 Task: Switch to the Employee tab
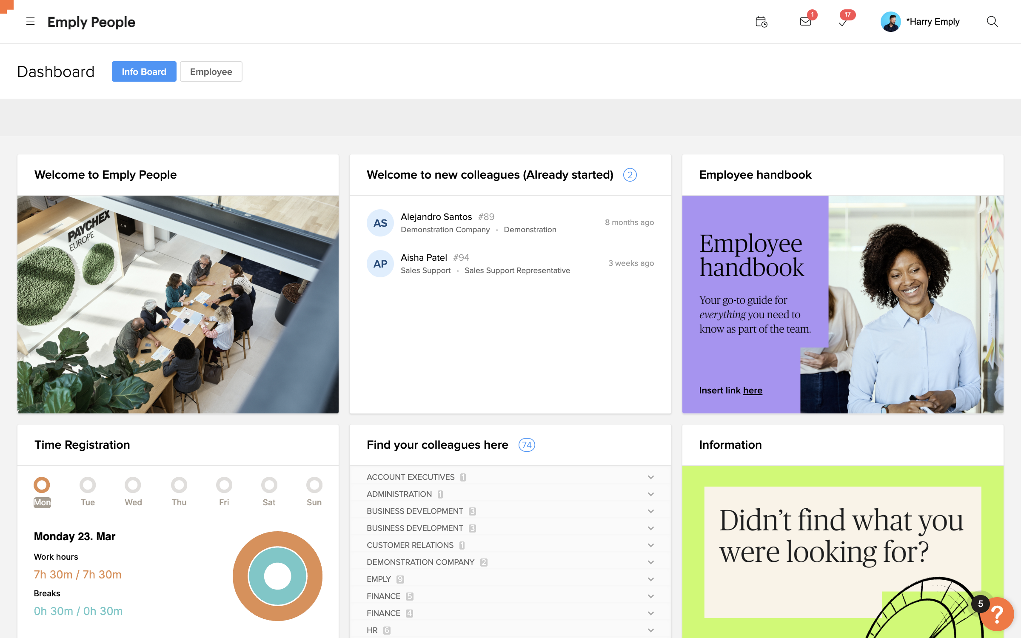click(211, 71)
